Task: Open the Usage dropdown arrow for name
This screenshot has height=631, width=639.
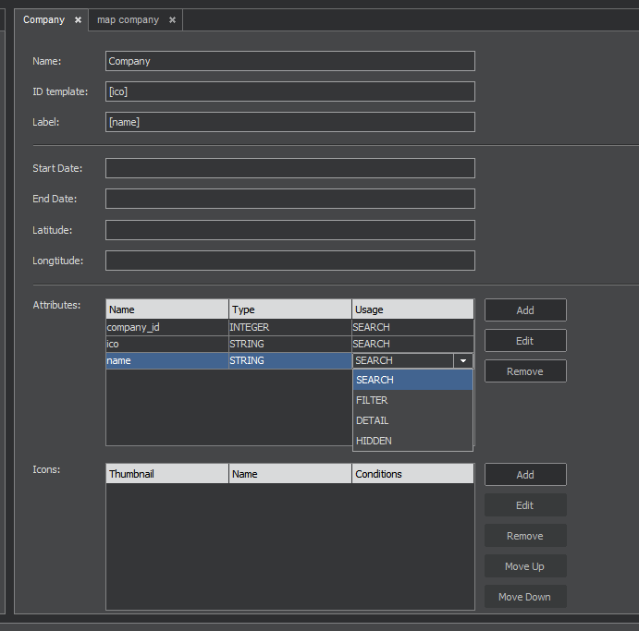Action: click(x=462, y=361)
